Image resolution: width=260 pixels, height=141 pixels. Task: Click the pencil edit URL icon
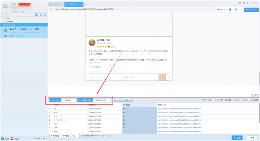[x=214, y=9]
